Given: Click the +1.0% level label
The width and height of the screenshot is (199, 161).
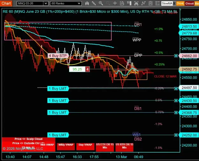Looking at the screenshot, I should click(x=159, y=29).
